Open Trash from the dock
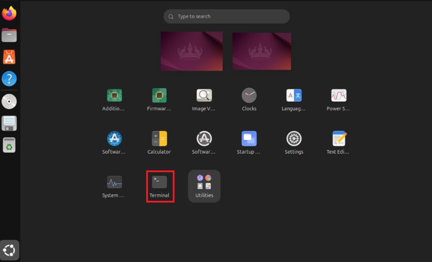The height and width of the screenshot is (262, 432). 9,145
